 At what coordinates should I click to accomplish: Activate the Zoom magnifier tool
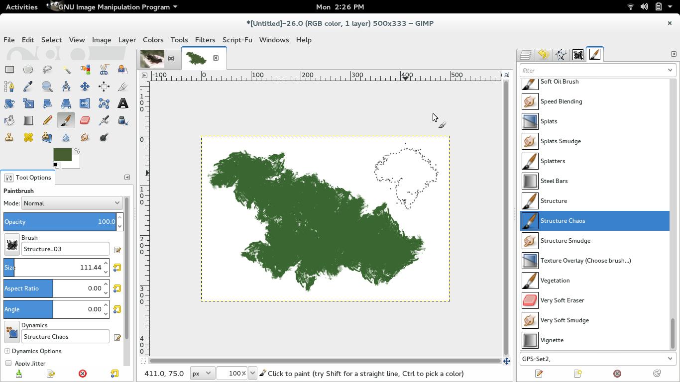point(47,87)
